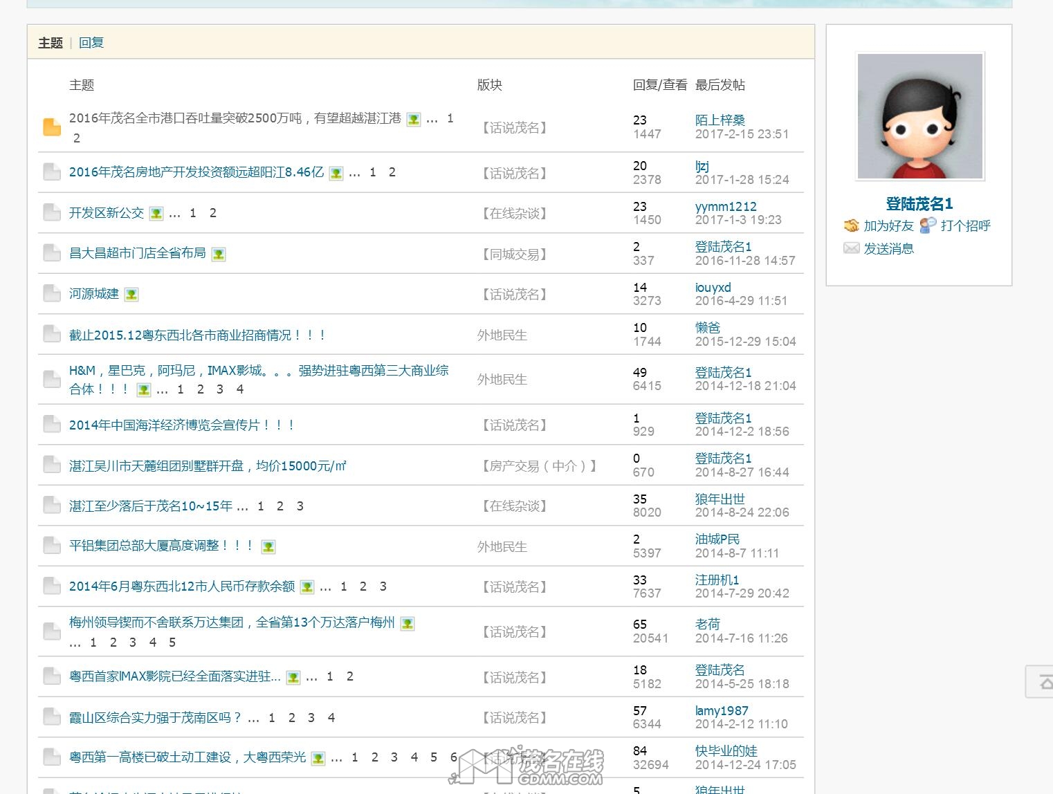Open last poster lamy1987
1053x794 pixels.
click(722, 711)
